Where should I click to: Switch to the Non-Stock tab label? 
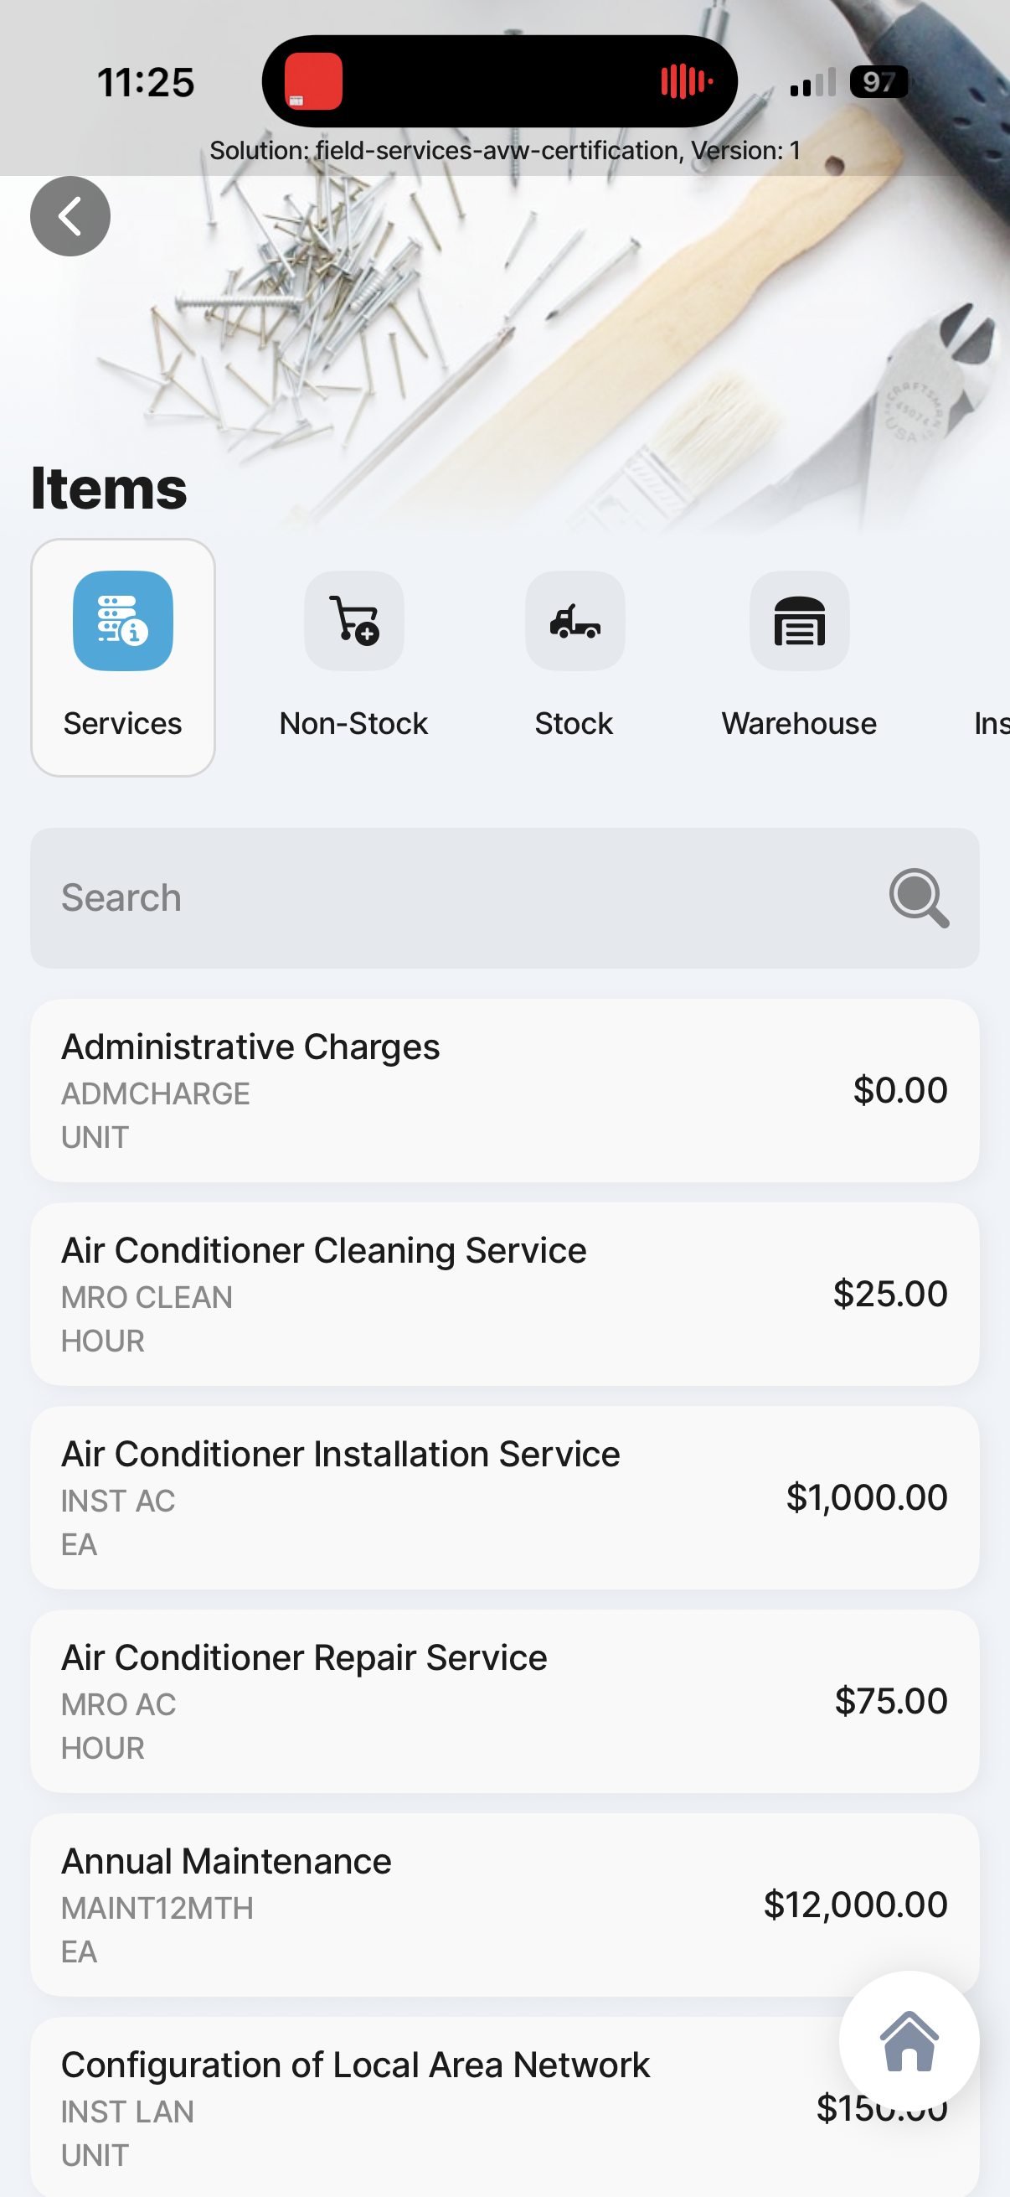point(353,723)
